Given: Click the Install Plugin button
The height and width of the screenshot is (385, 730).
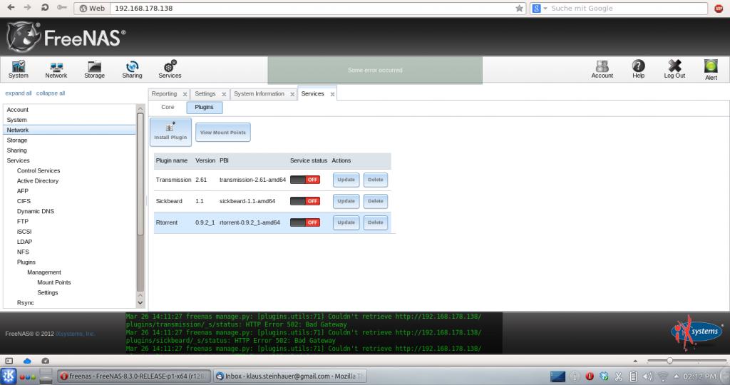Looking at the screenshot, I should point(170,132).
